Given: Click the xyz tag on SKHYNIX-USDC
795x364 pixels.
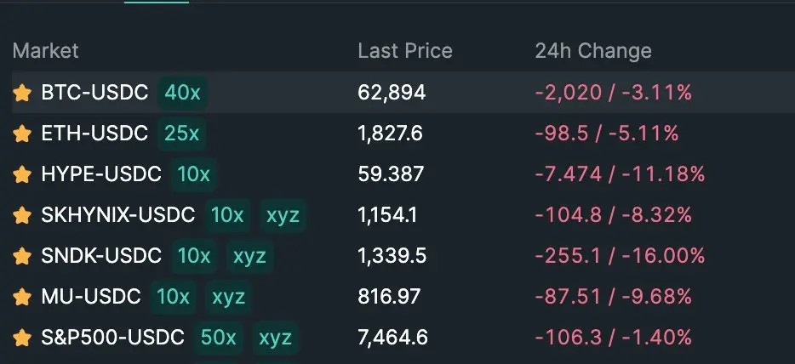Looking at the screenshot, I should [x=283, y=215].
